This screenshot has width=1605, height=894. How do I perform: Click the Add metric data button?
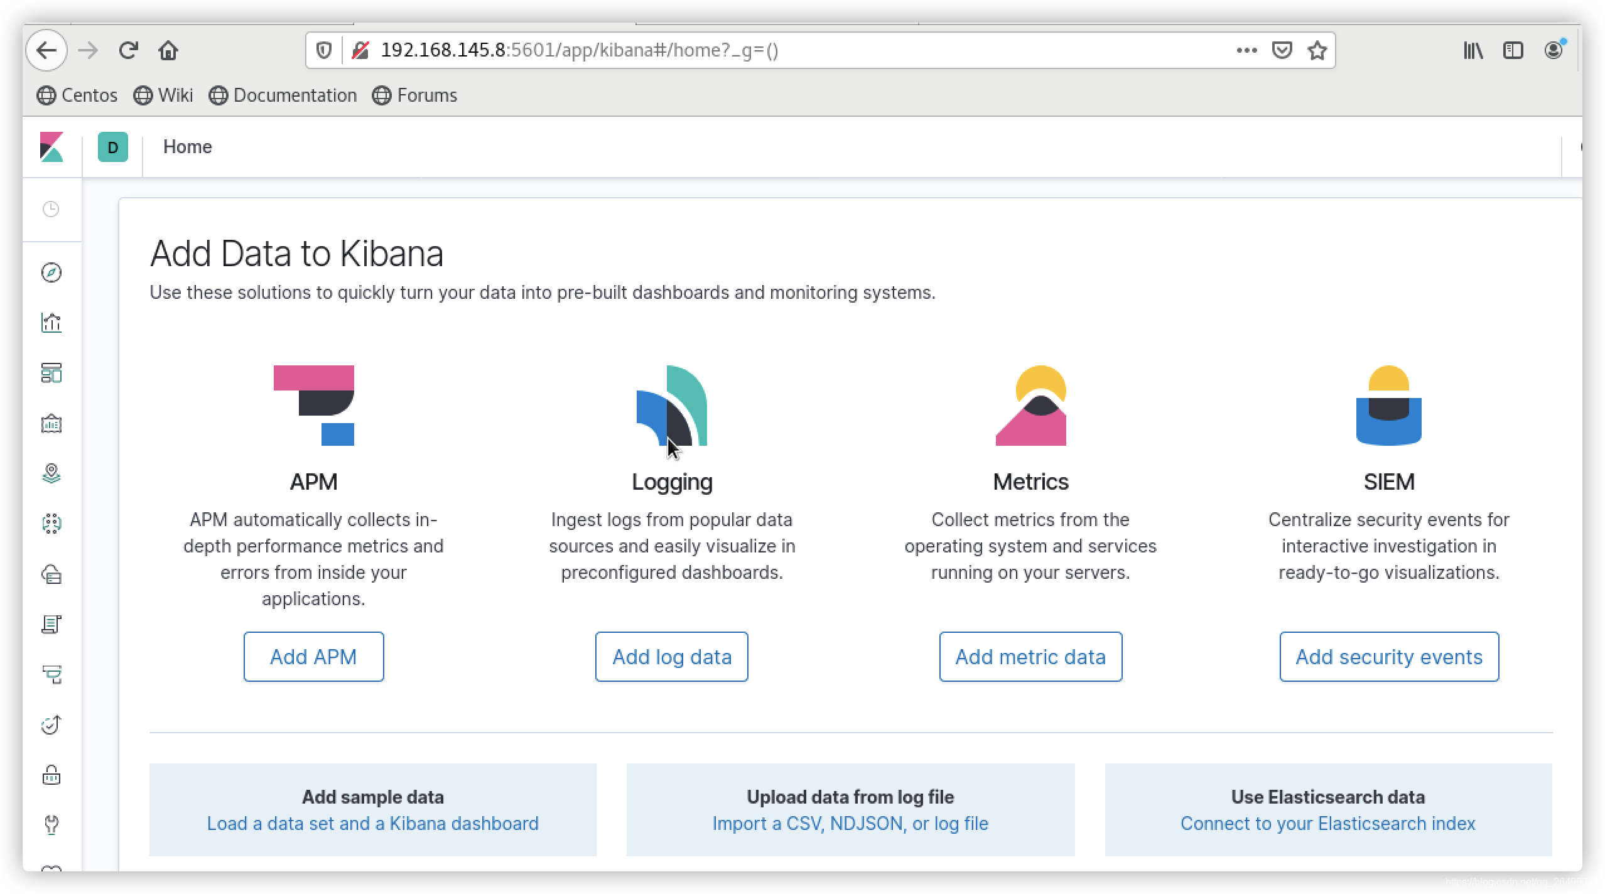click(x=1030, y=657)
